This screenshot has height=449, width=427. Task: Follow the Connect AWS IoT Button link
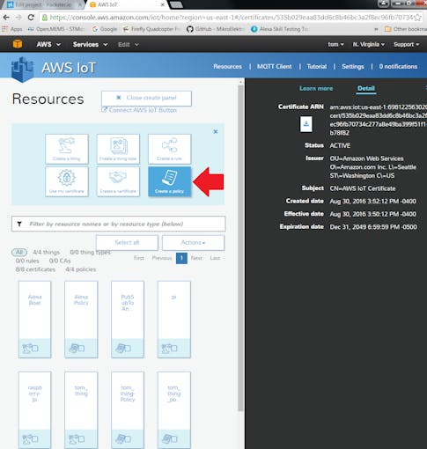[x=139, y=110]
